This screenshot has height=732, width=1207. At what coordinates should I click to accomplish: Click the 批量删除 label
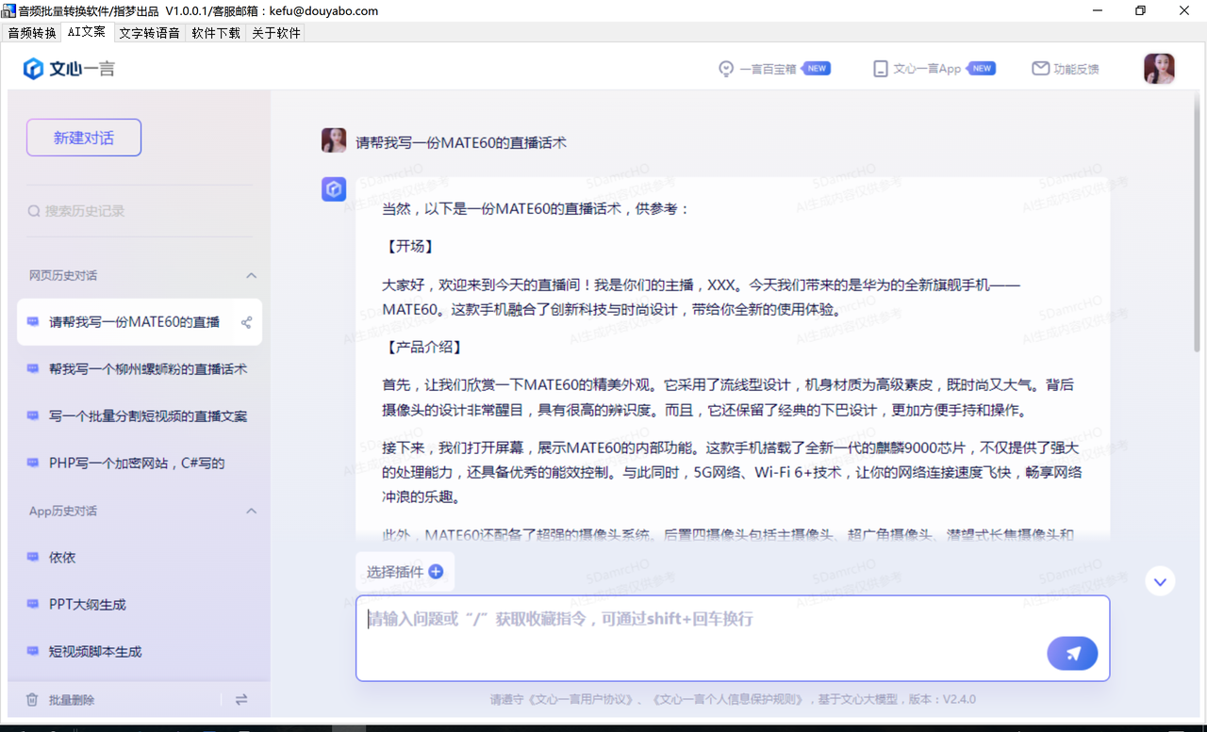click(x=72, y=700)
